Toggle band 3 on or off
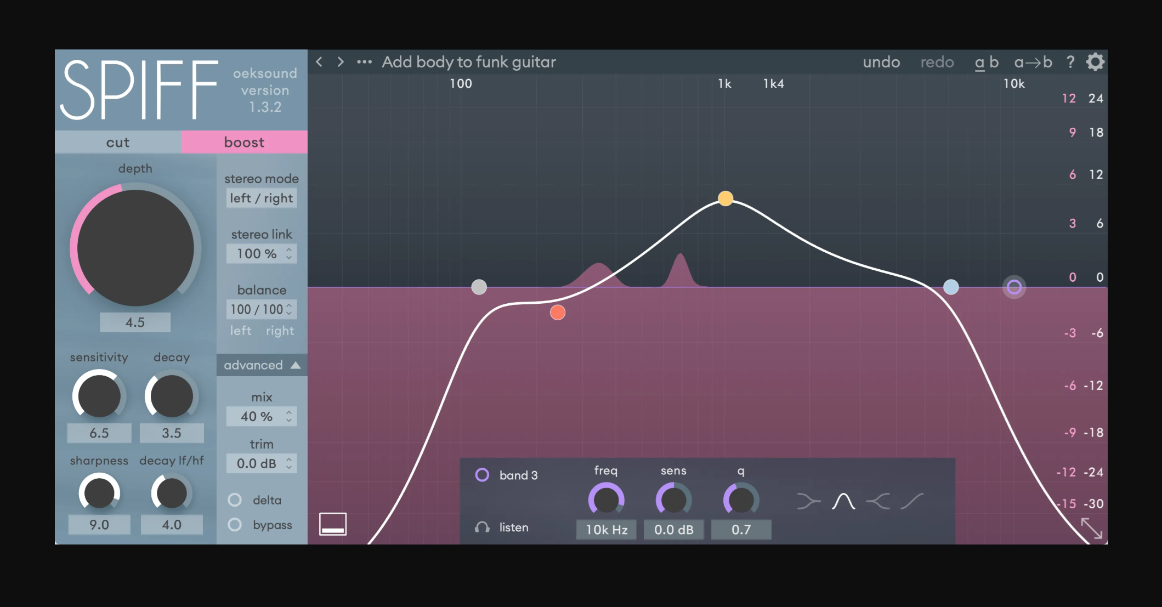Image resolution: width=1162 pixels, height=607 pixels. 482,475
